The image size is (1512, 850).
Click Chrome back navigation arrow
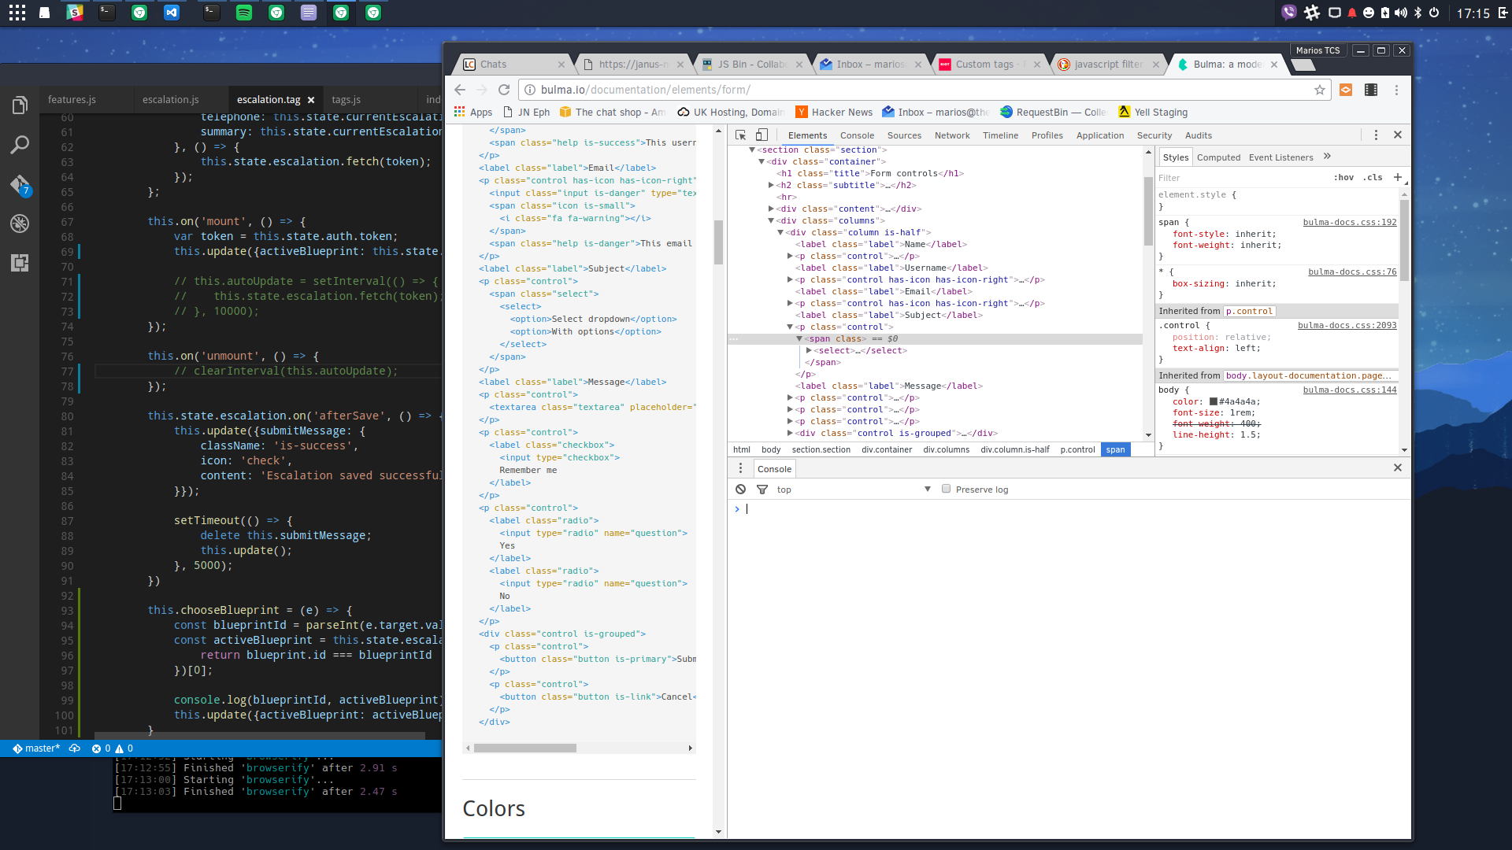coord(460,90)
